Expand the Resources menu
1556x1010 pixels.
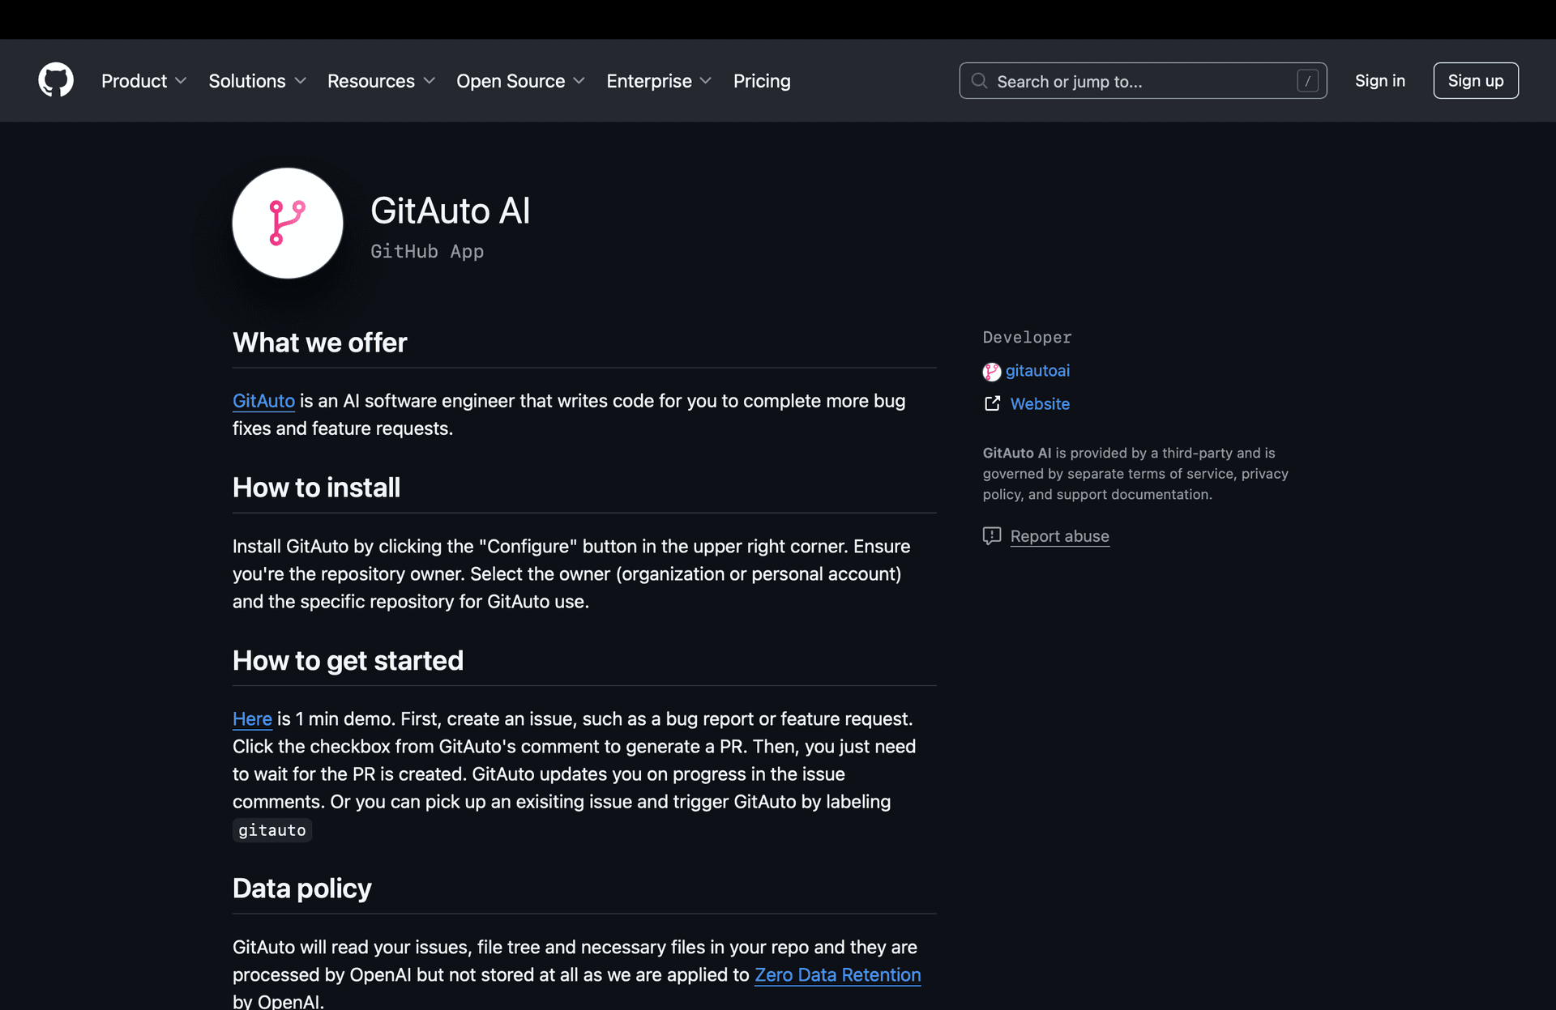coord(381,81)
